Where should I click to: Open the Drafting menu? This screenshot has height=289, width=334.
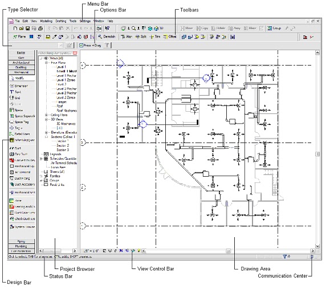(x=61, y=21)
